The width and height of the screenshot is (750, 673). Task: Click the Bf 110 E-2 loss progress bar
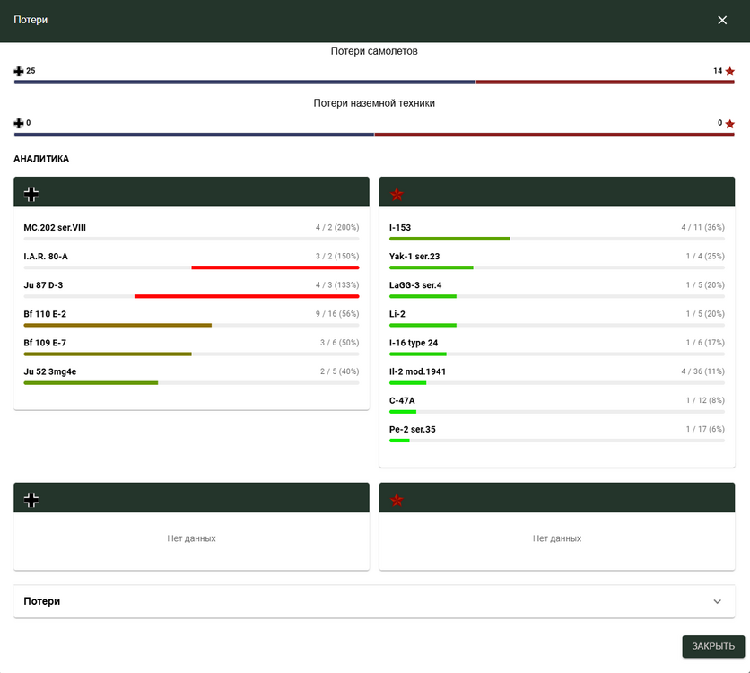(117, 325)
